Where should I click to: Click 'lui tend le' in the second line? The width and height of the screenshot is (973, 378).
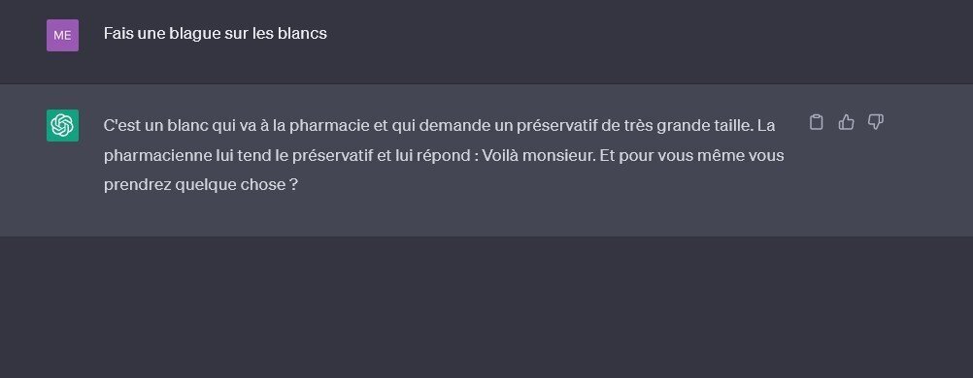(x=252, y=155)
